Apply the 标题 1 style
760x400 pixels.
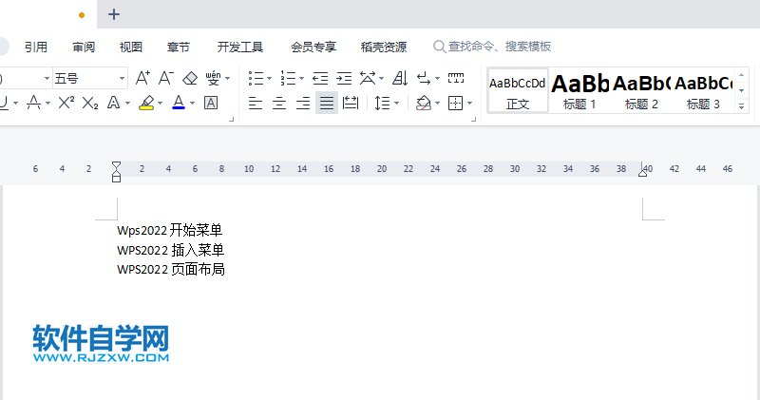coord(579,91)
